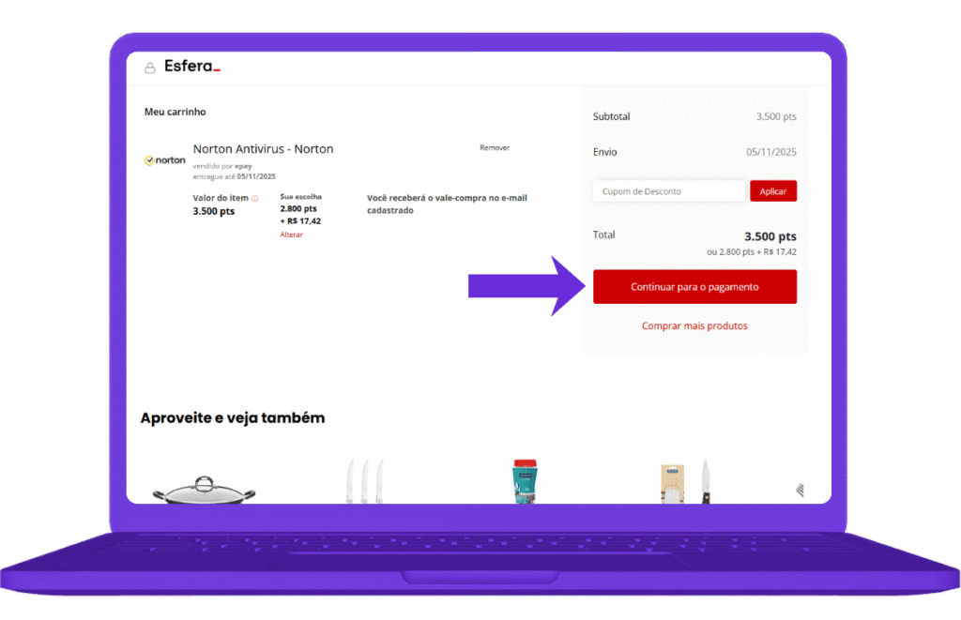Click the info icon beside "Valor do item"
The image size is (961, 620).
(254, 199)
